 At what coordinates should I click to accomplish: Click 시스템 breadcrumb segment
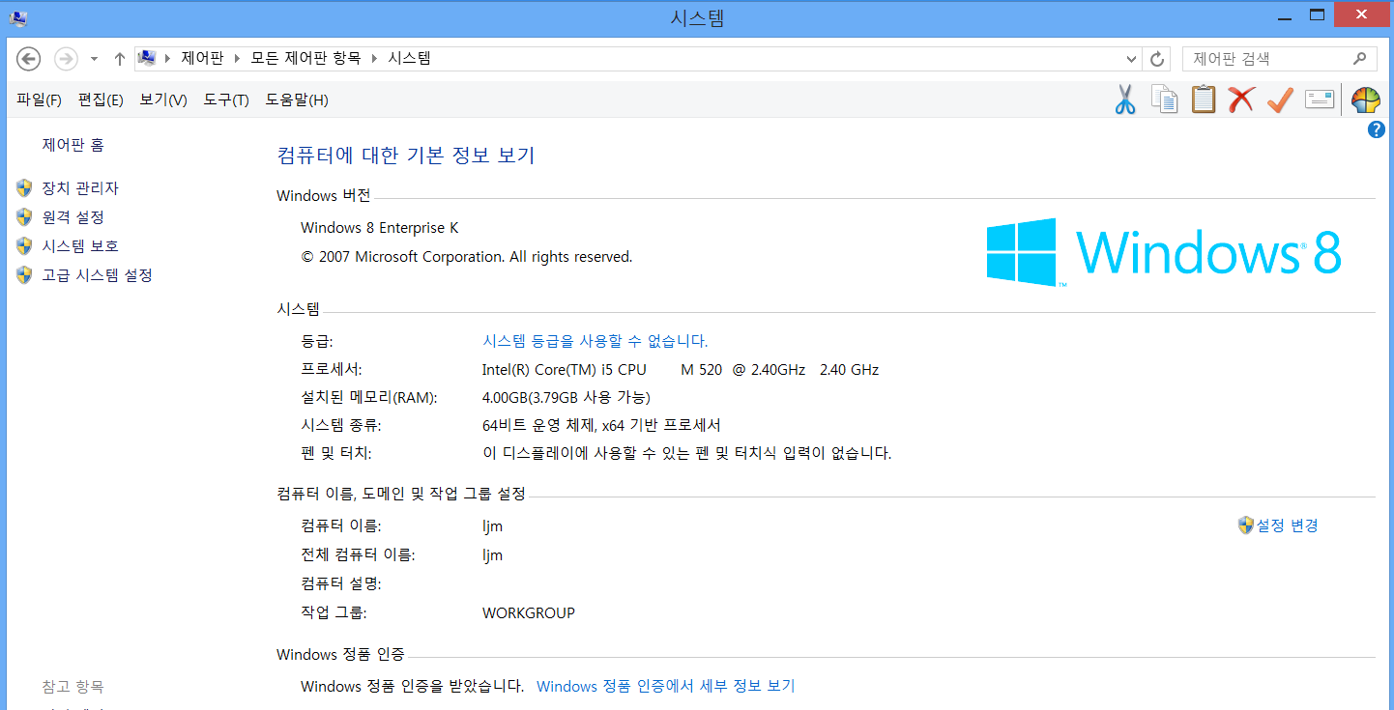[410, 58]
